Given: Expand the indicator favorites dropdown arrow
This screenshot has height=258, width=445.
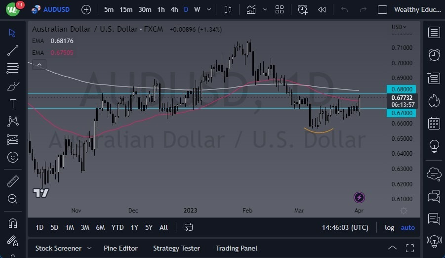Looking at the screenshot, I should [x=265, y=10].
